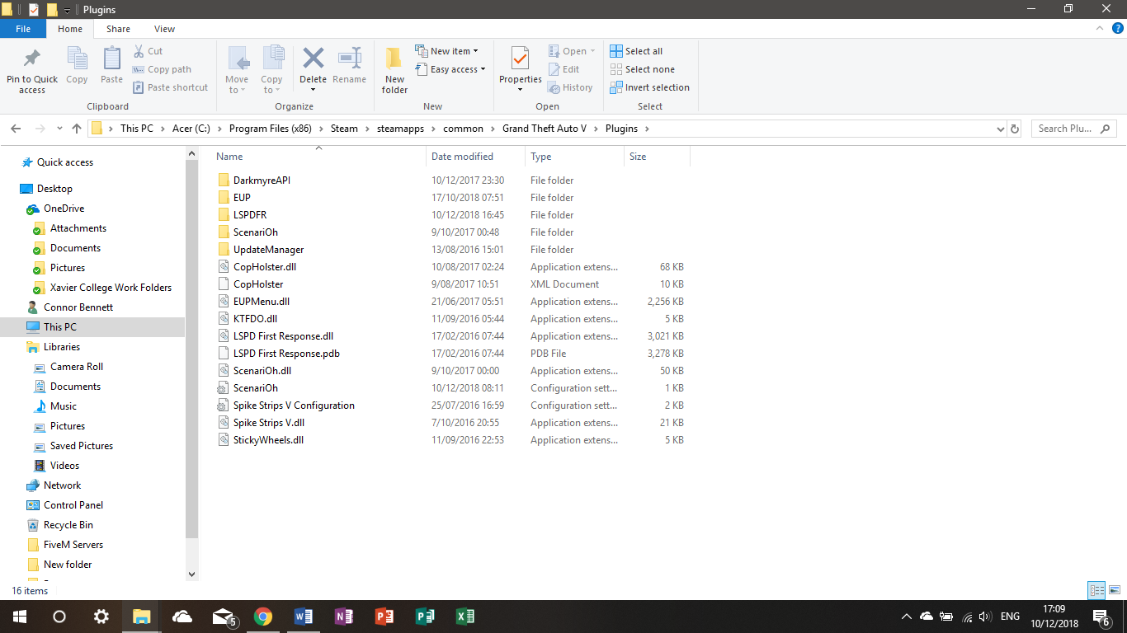Select the LSPD First Response.dll file
Screen dimensions: 1127x633
pyautogui.click(x=283, y=336)
